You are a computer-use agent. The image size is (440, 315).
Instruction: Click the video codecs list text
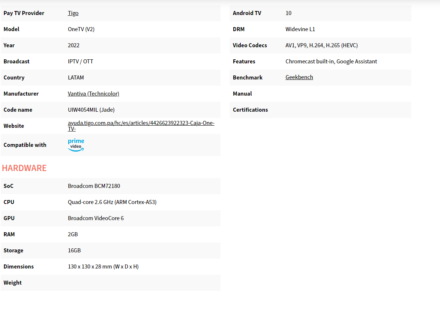321,45
